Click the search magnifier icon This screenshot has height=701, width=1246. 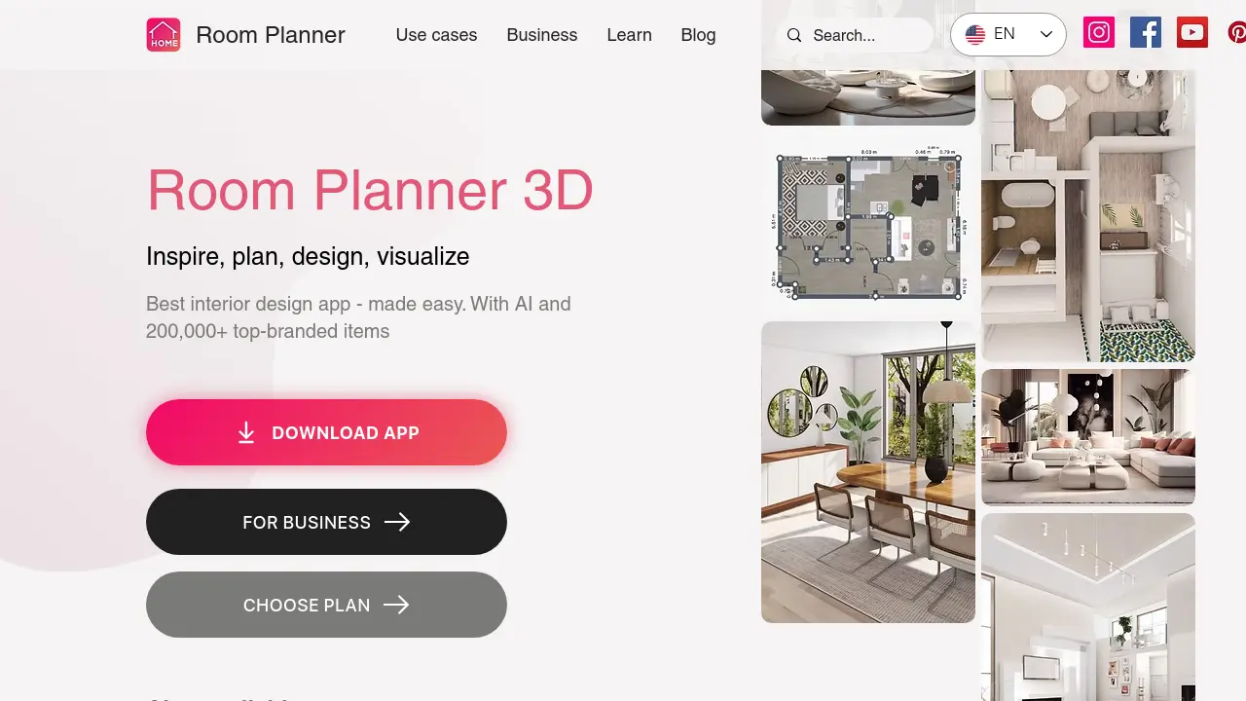tap(794, 35)
